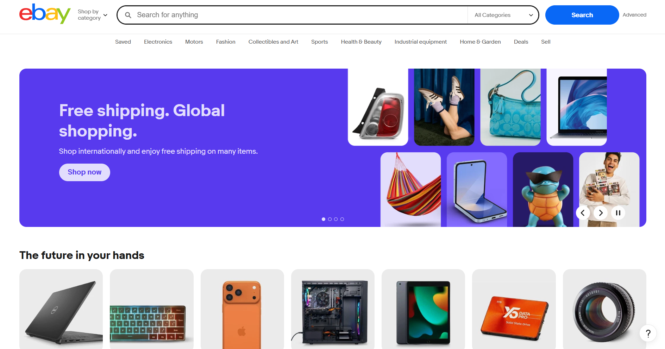Open the Electronics category menu

(158, 42)
